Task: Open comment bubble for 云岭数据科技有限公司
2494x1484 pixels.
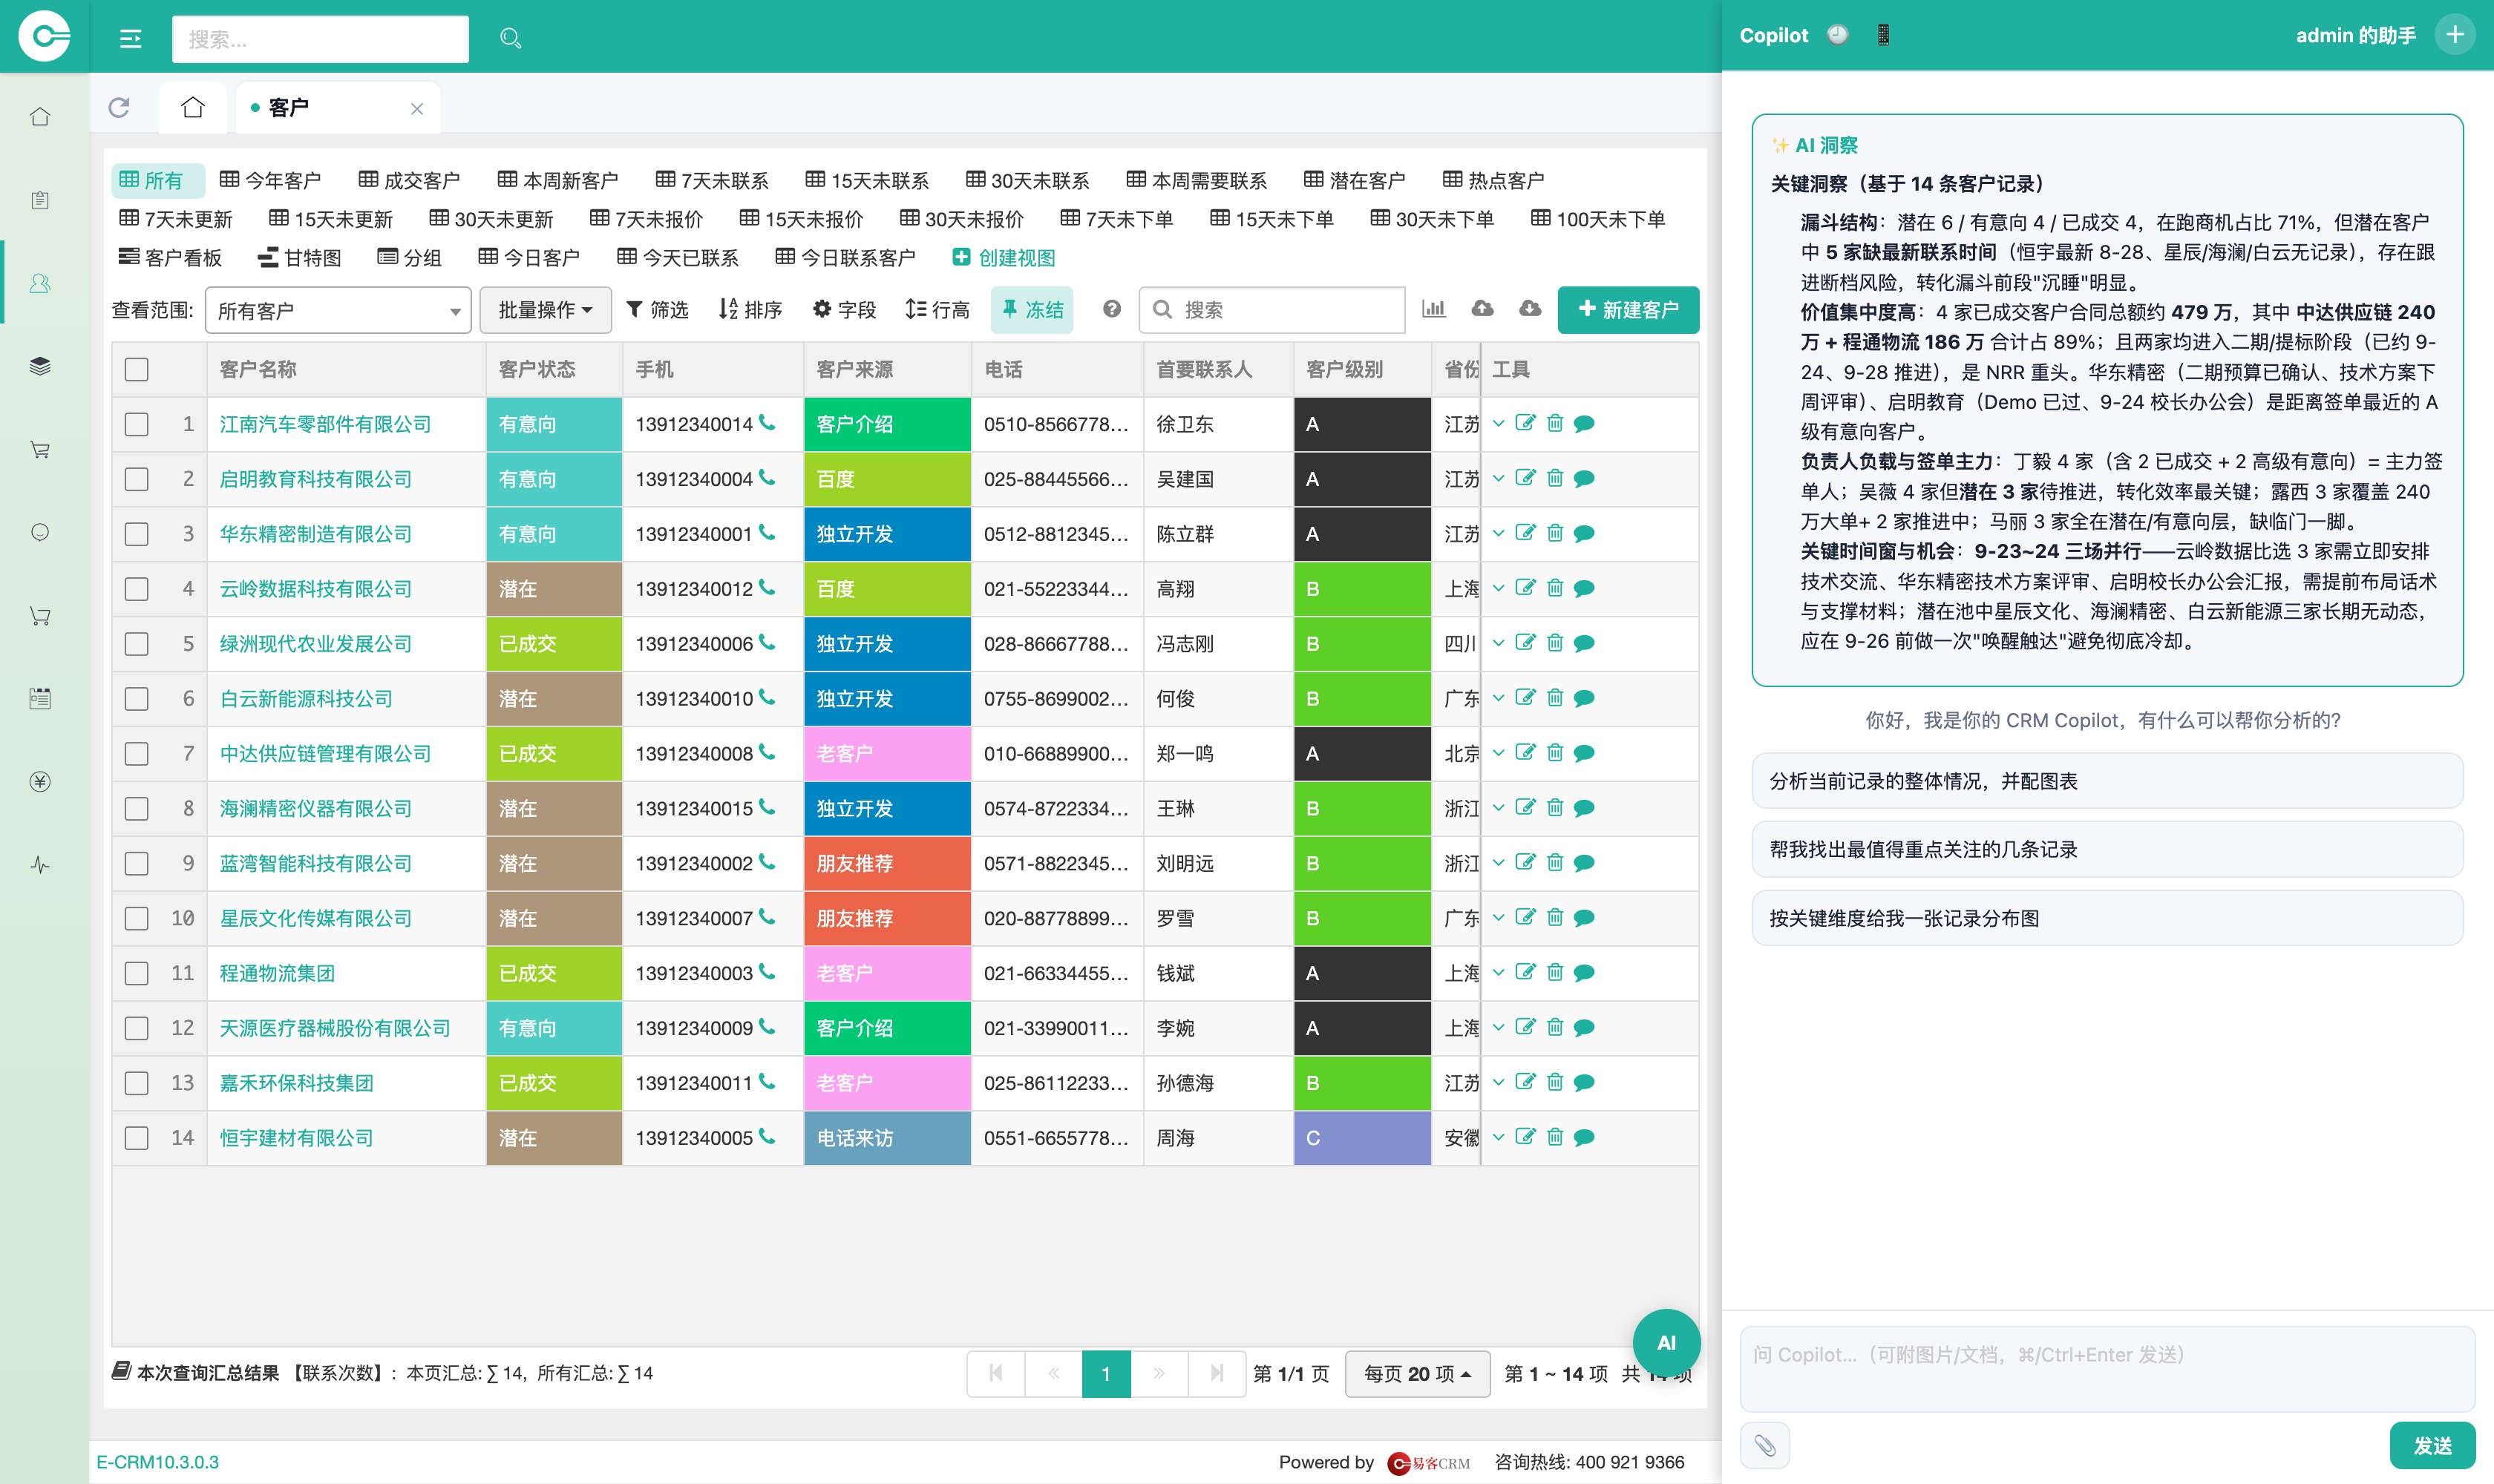Action: 1584,588
